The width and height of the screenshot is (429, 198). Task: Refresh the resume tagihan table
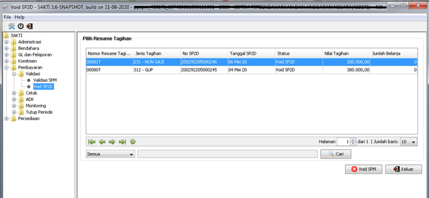pos(133,142)
